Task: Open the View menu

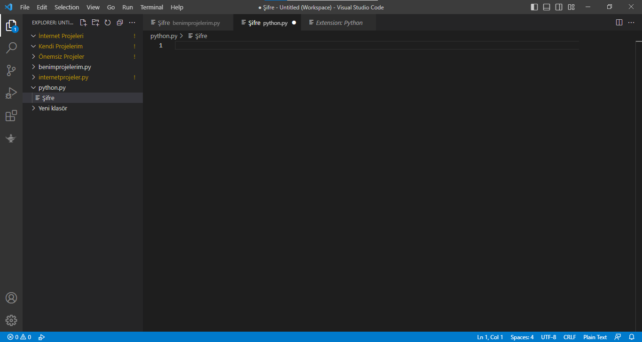Action: (x=93, y=7)
